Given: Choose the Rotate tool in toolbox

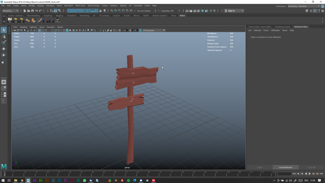Looking at the screenshot, I should tap(4, 55).
